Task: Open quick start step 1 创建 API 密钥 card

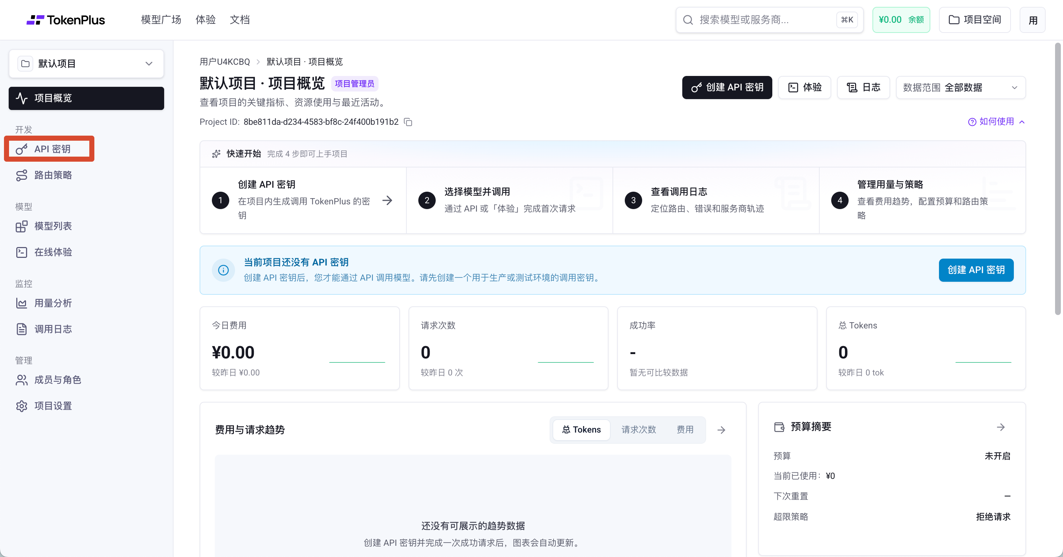Action: pos(303,200)
